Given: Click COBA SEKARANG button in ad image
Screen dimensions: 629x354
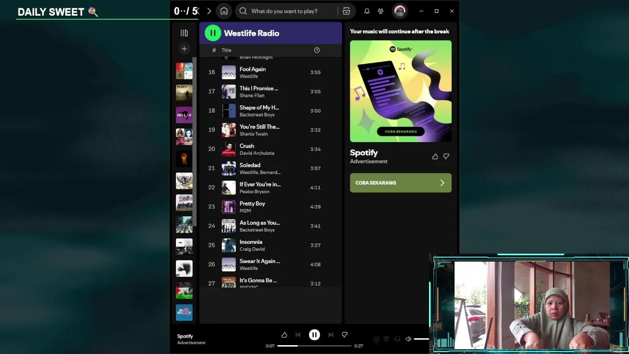Looking at the screenshot, I should click(x=400, y=131).
